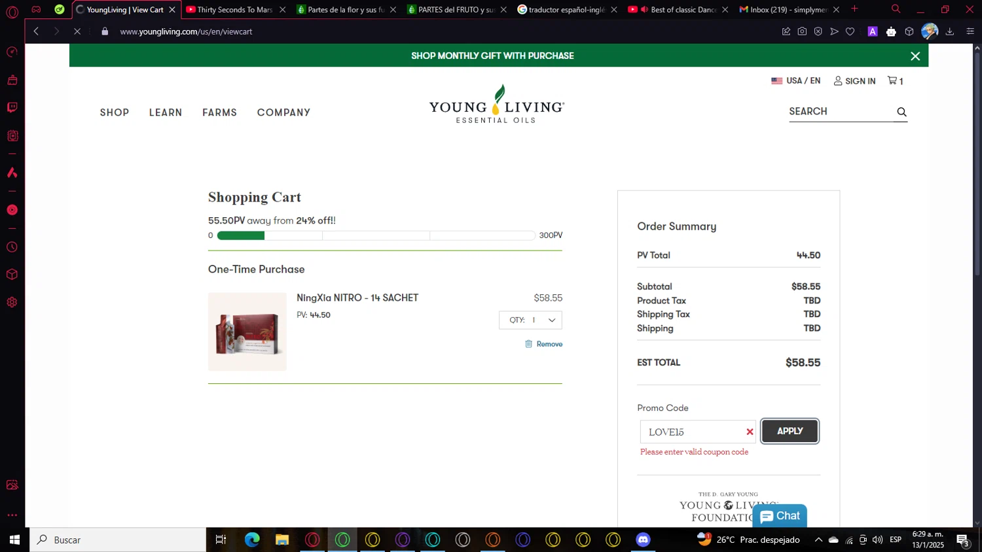Open the volume control in tray

(877, 540)
